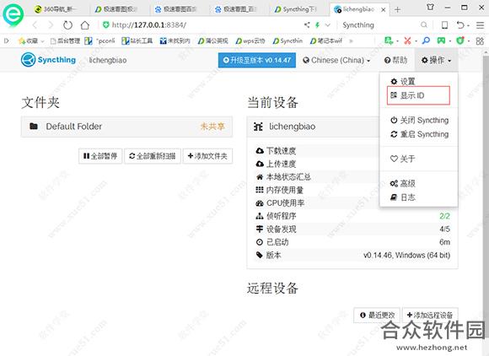
Task: Click the Syncthing logo
Action: (x=48, y=60)
